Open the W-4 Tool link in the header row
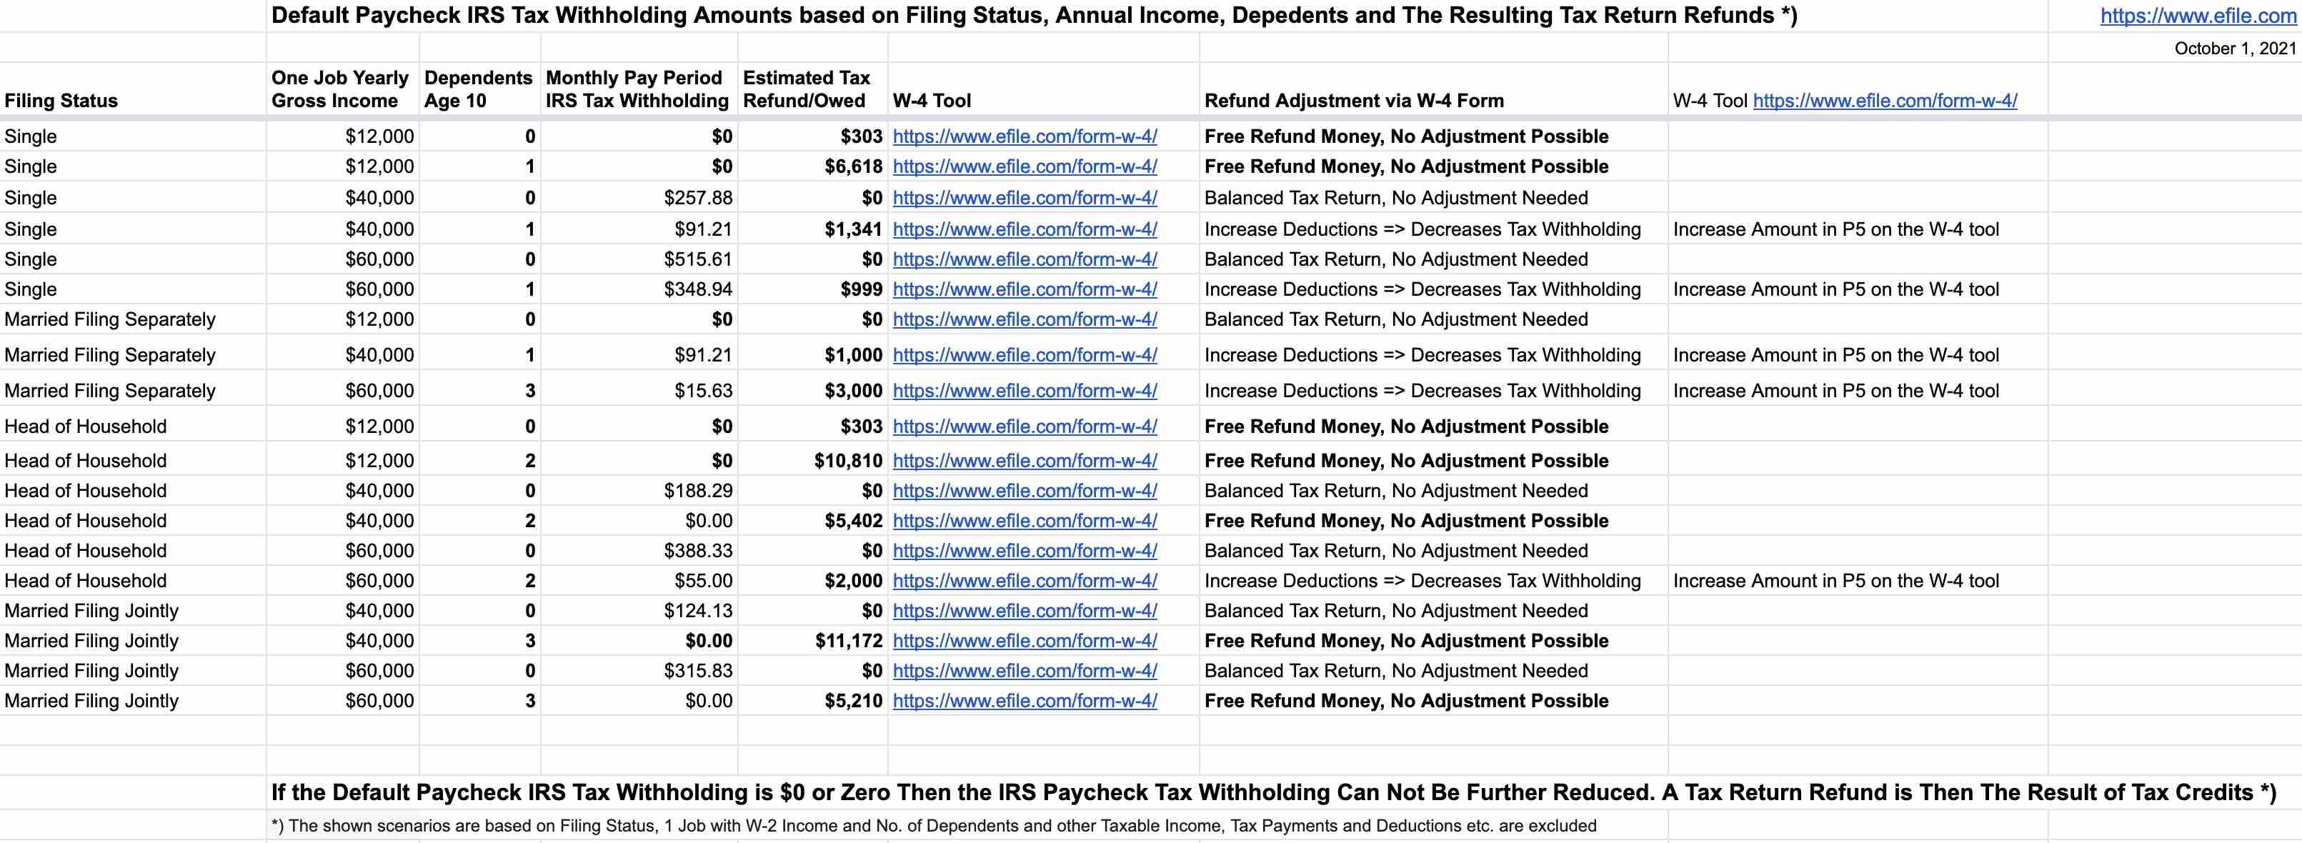2302x843 pixels. click(1885, 100)
